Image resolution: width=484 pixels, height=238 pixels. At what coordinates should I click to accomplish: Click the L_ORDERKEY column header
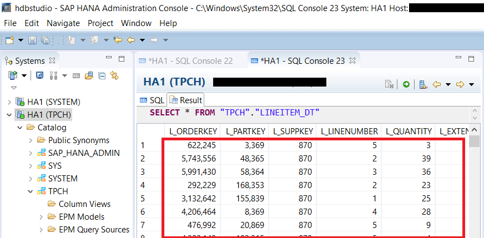pos(193,131)
